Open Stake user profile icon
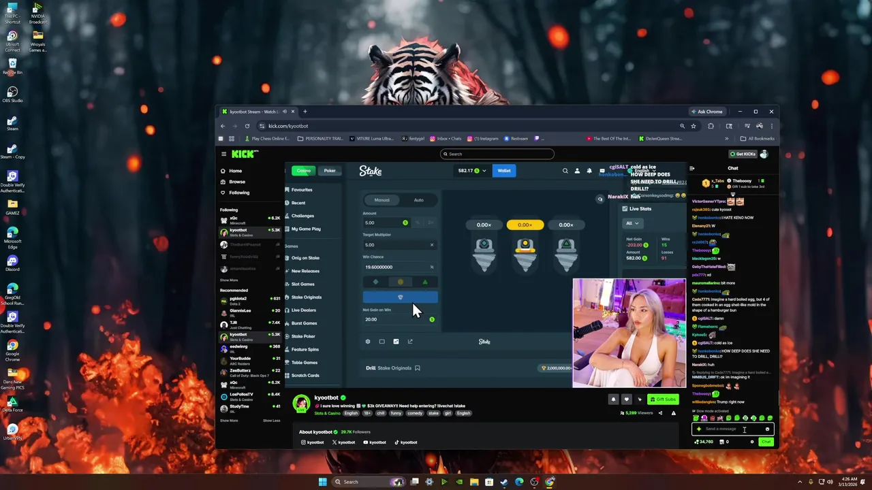Viewport: 872px width, 490px height. 577,171
